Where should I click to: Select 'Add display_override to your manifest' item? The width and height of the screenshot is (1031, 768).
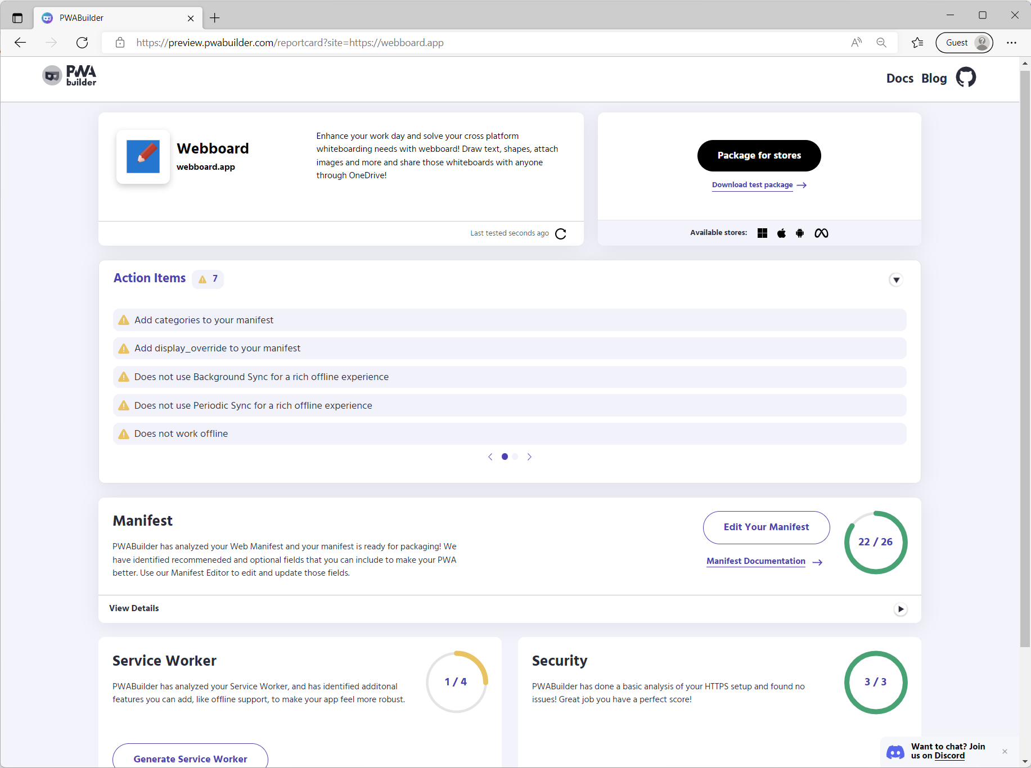pos(510,349)
